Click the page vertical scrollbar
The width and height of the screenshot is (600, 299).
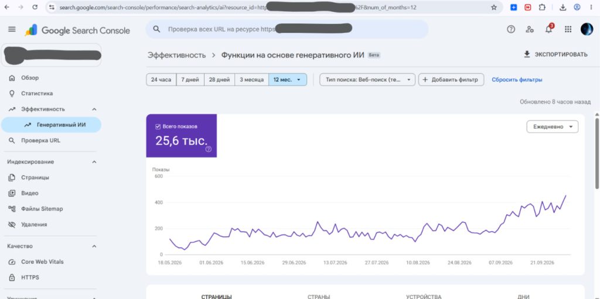coord(597,153)
